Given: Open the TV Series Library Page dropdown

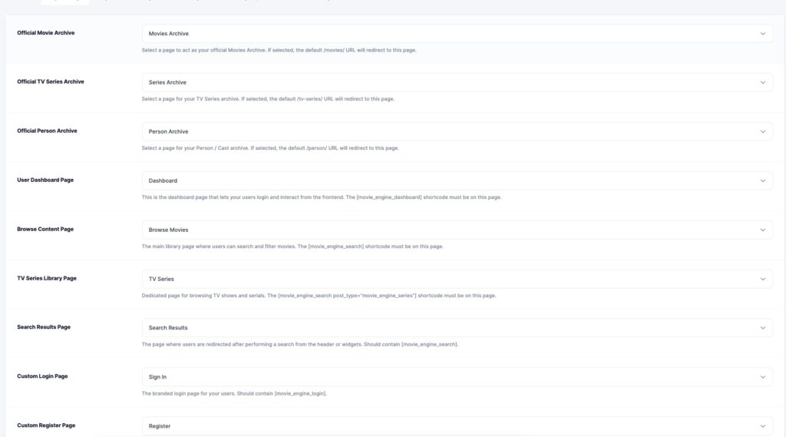Looking at the screenshot, I should pyautogui.click(x=457, y=279).
